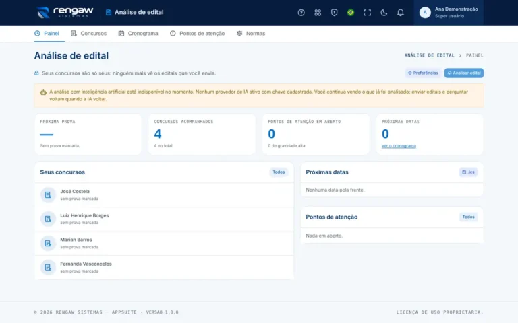Image resolution: width=518 pixels, height=323 pixels.
Task: Follow the ver o cronograma link
Action: point(399,146)
